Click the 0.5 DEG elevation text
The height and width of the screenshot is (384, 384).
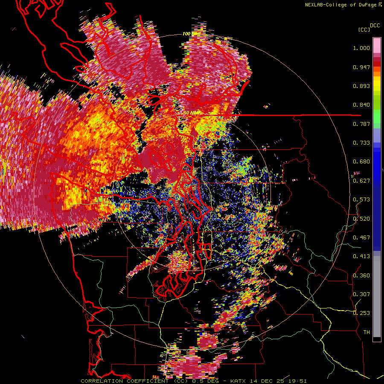(x=206, y=381)
